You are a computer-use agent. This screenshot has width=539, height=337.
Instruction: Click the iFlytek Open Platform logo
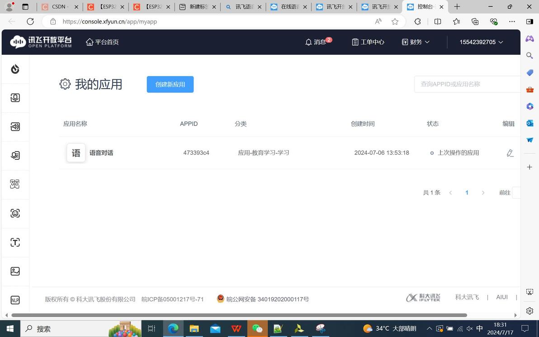[41, 42]
